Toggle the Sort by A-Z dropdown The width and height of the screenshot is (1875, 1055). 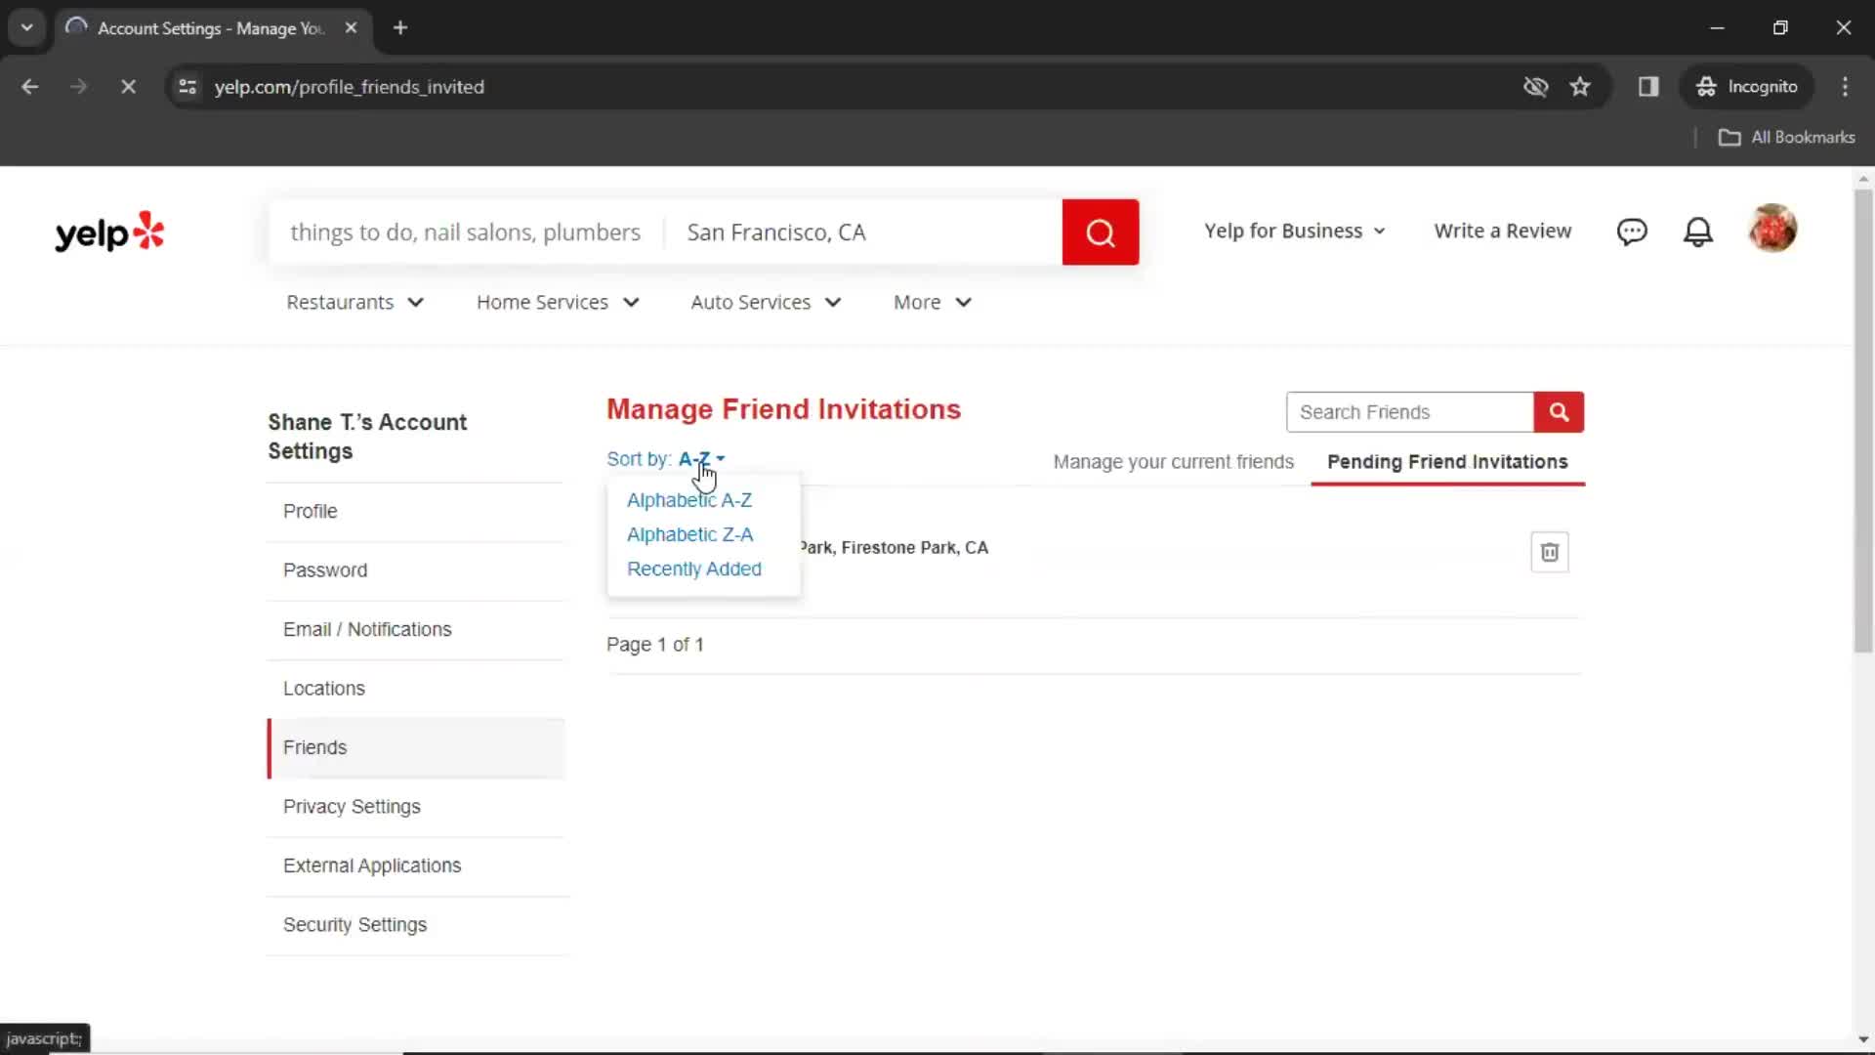701,458
